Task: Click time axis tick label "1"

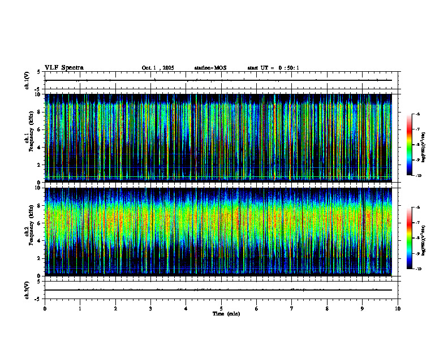Action: coord(80,309)
